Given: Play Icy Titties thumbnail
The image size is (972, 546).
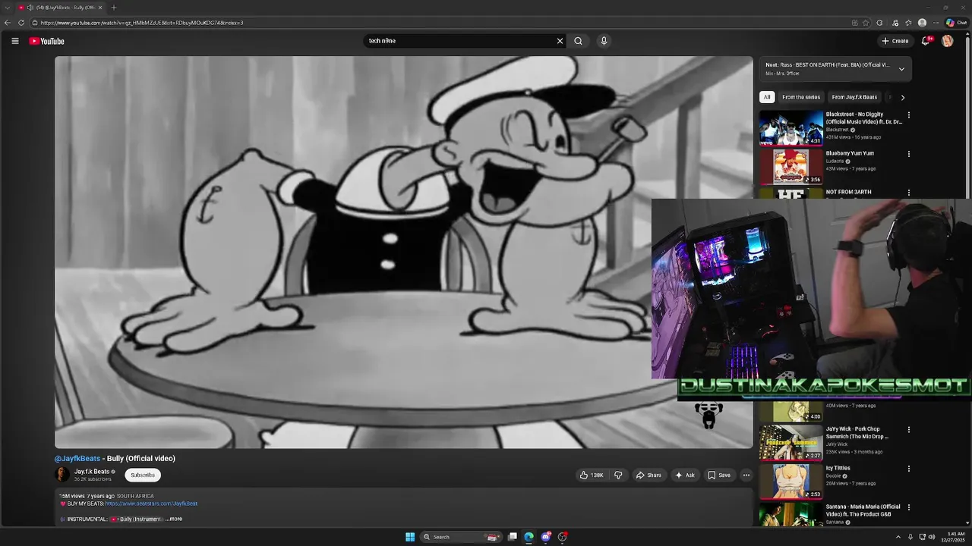Looking at the screenshot, I should 791,482.
